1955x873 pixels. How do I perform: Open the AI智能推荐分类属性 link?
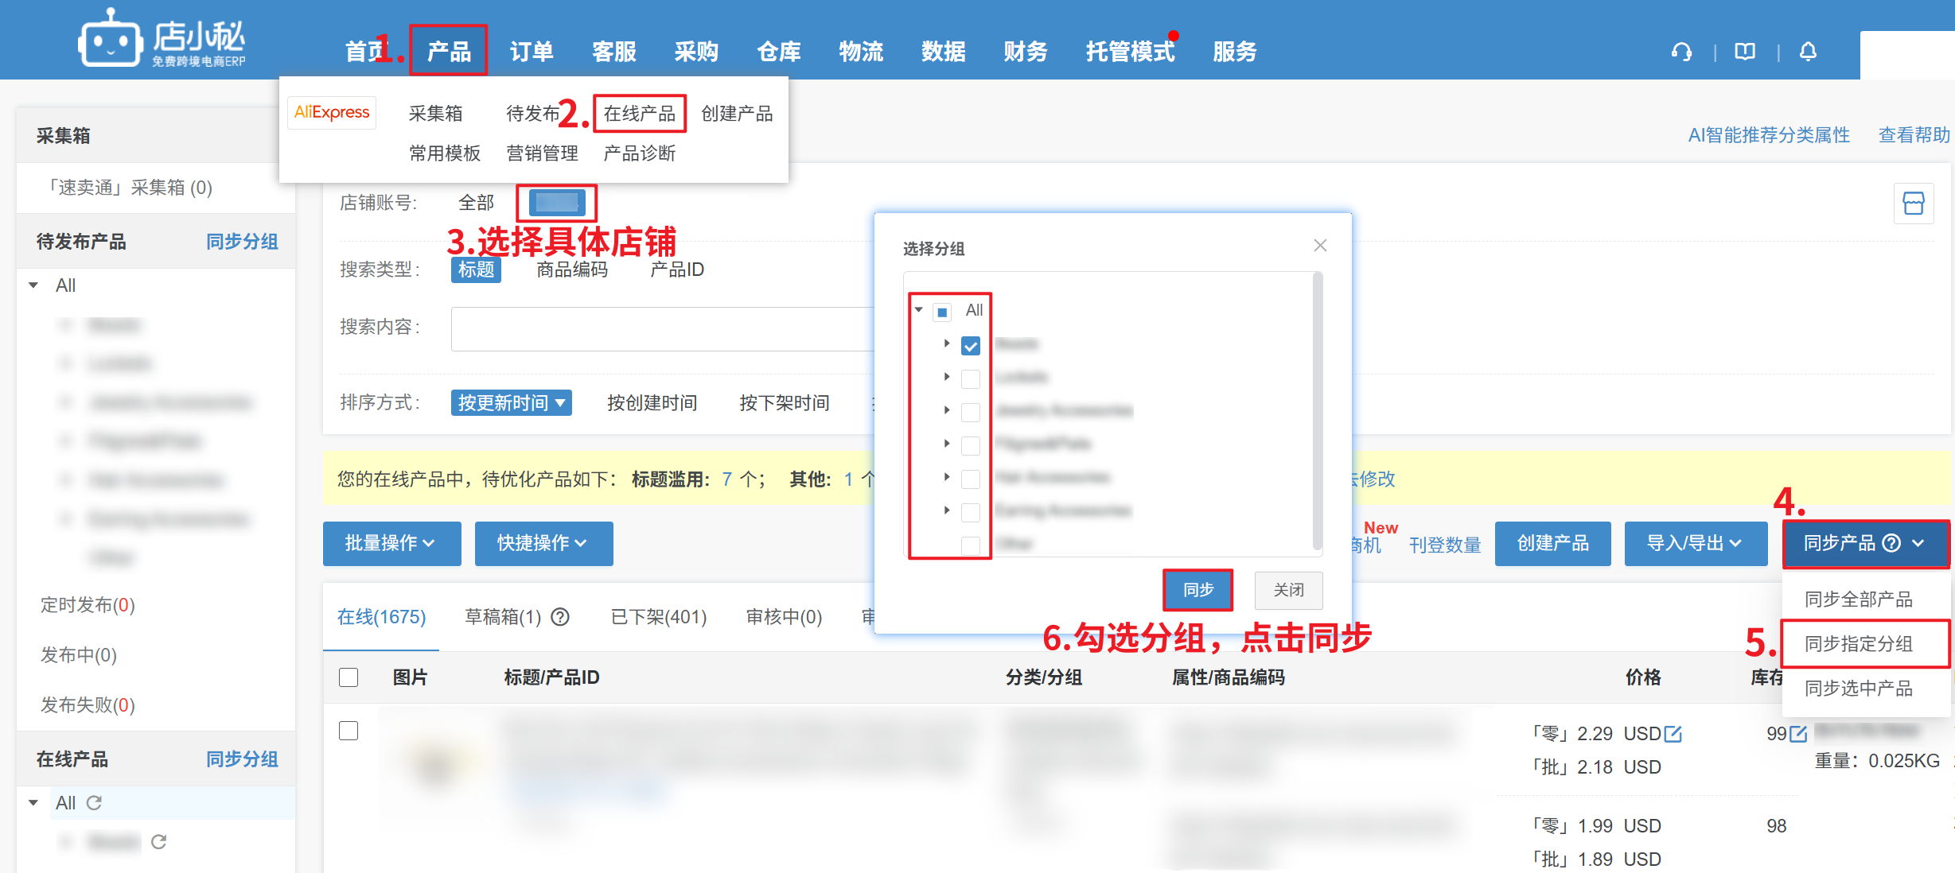1768,135
